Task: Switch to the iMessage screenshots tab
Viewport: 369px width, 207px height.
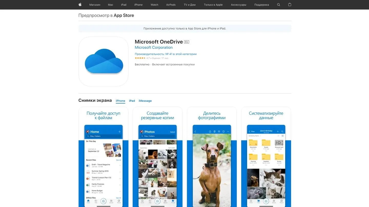Action: tap(145, 101)
